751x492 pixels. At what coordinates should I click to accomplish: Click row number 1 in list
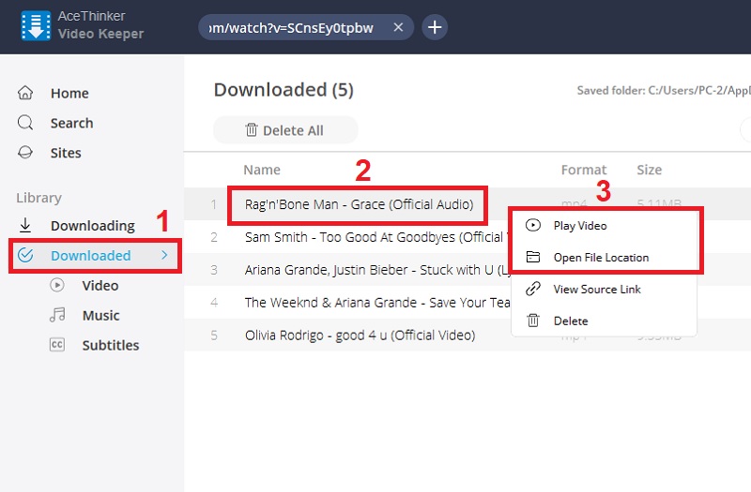pos(214,204)
